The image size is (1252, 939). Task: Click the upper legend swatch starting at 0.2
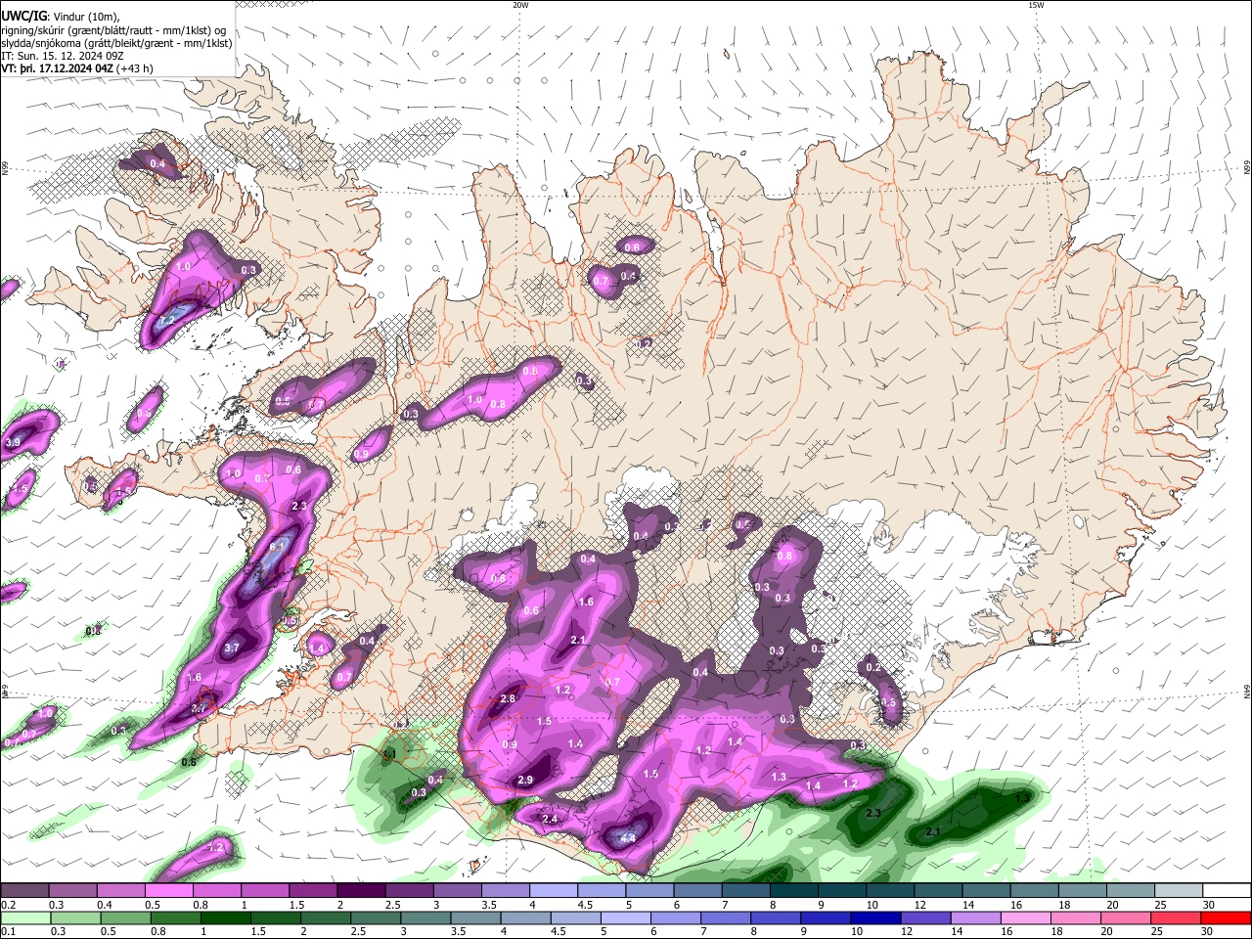(24, 890)
